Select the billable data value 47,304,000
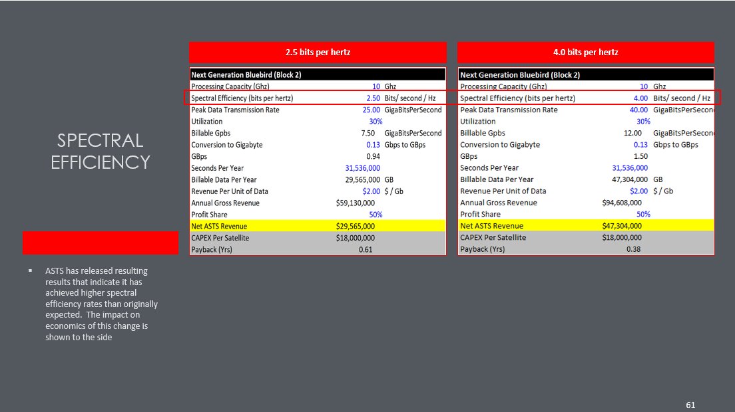 pos(630,179)
